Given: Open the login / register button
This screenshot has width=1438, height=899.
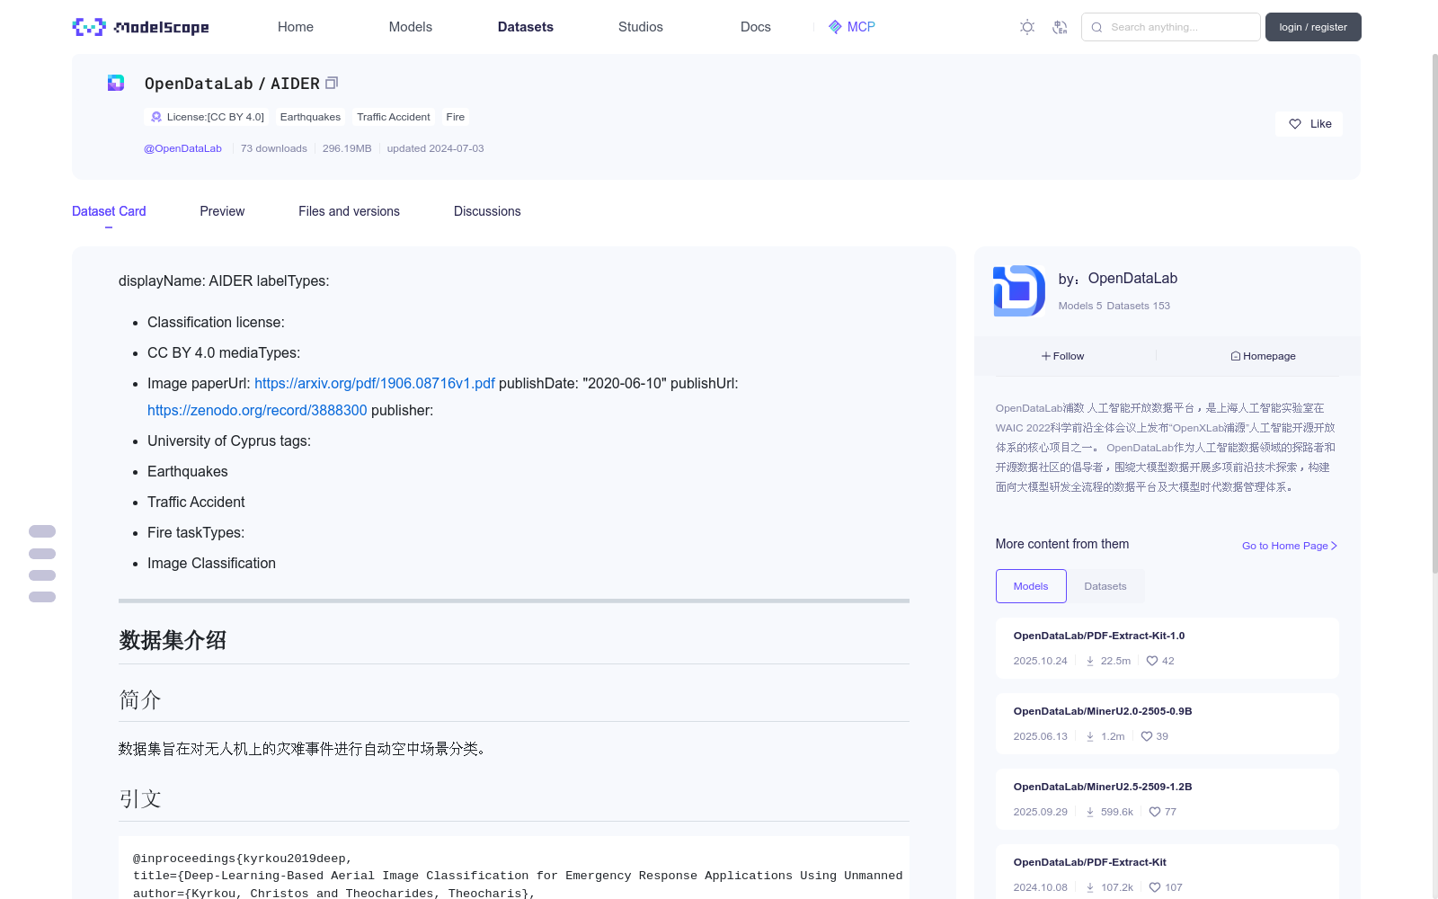Looking at the screenshot, I should coord(1313,27).
